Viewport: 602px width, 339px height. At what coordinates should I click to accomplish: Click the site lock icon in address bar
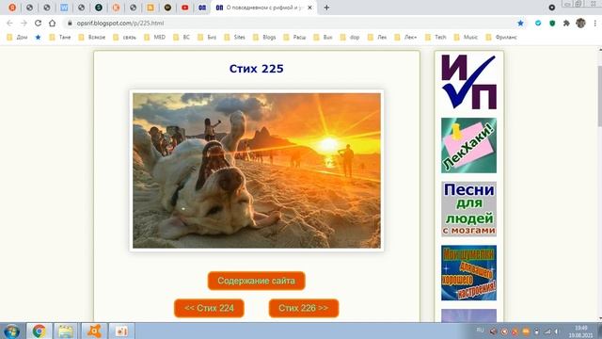tap(70, 23)
